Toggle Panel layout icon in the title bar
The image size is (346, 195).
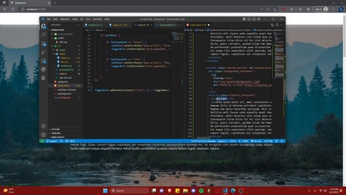(249, 19)
